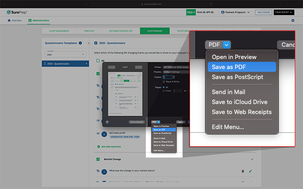This screenshot has width=303, height=189.
Task: Open the Tax Returns tab
Action: coord(183,31)
